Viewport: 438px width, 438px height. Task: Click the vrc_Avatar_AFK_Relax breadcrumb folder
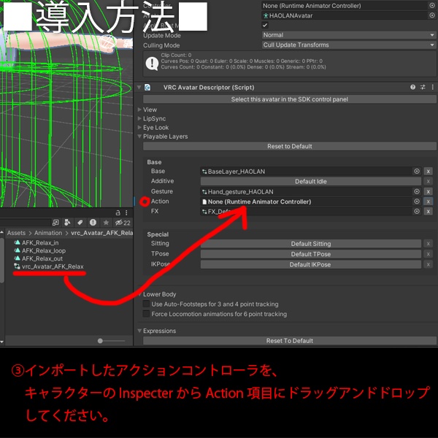pyautogui.click(x=101, y=233)
